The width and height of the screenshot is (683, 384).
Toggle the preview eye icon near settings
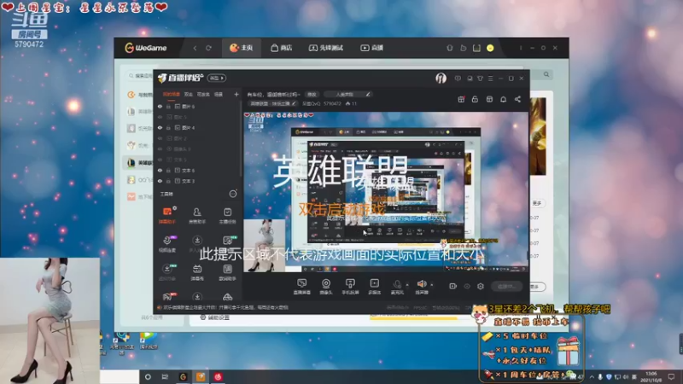(467, 286)
